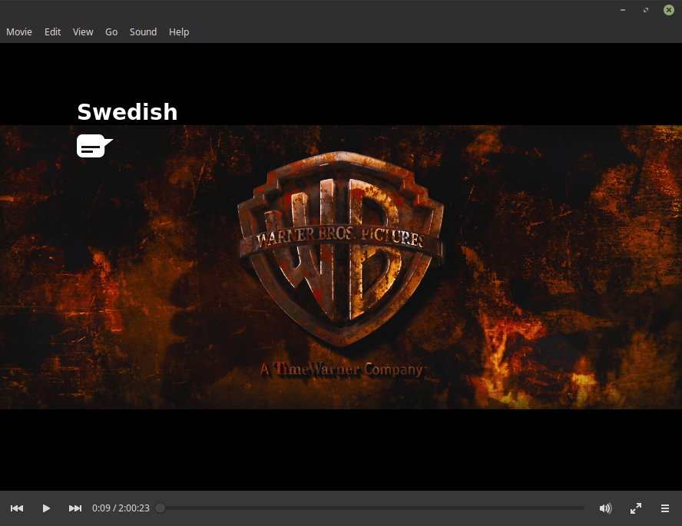
Task: Open the View menu
Action: 83,31
